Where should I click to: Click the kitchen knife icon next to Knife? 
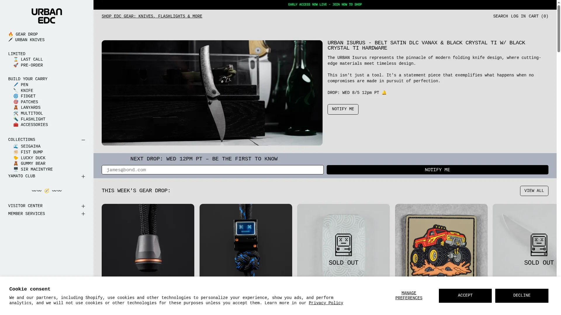[16, 91]
